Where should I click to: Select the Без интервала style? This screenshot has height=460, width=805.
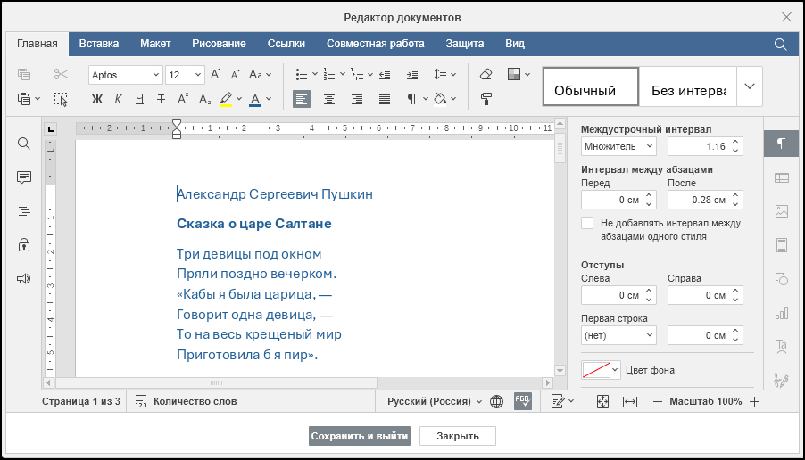click(x=688, y=86)
